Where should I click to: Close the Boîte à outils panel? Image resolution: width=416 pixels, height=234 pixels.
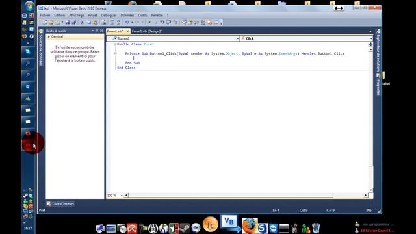pos(101,31)
